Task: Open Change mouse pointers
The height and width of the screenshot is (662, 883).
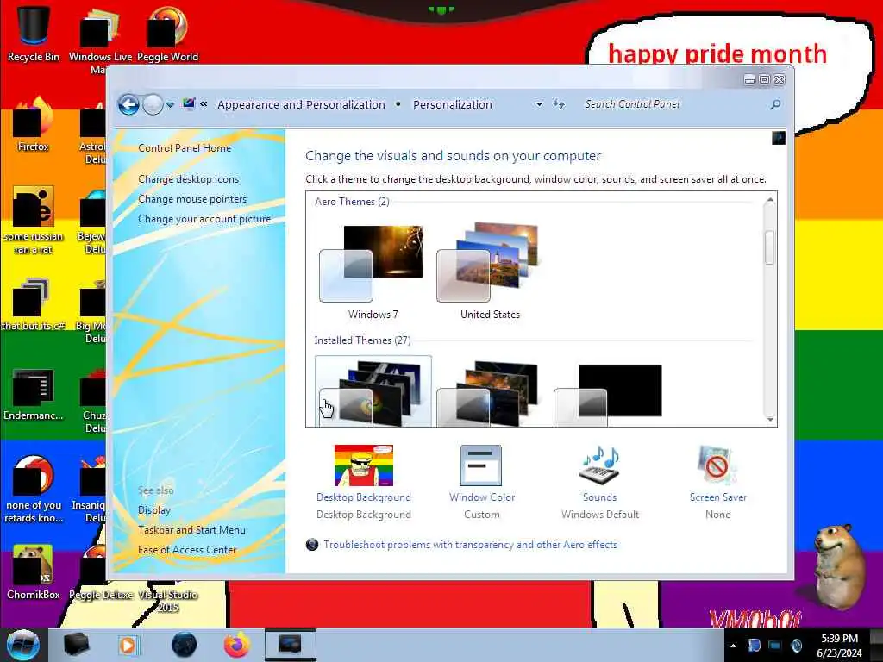Action: (192, 199)
